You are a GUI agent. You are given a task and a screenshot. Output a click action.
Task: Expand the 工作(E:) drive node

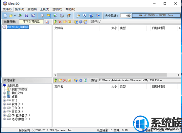(4, 108)
